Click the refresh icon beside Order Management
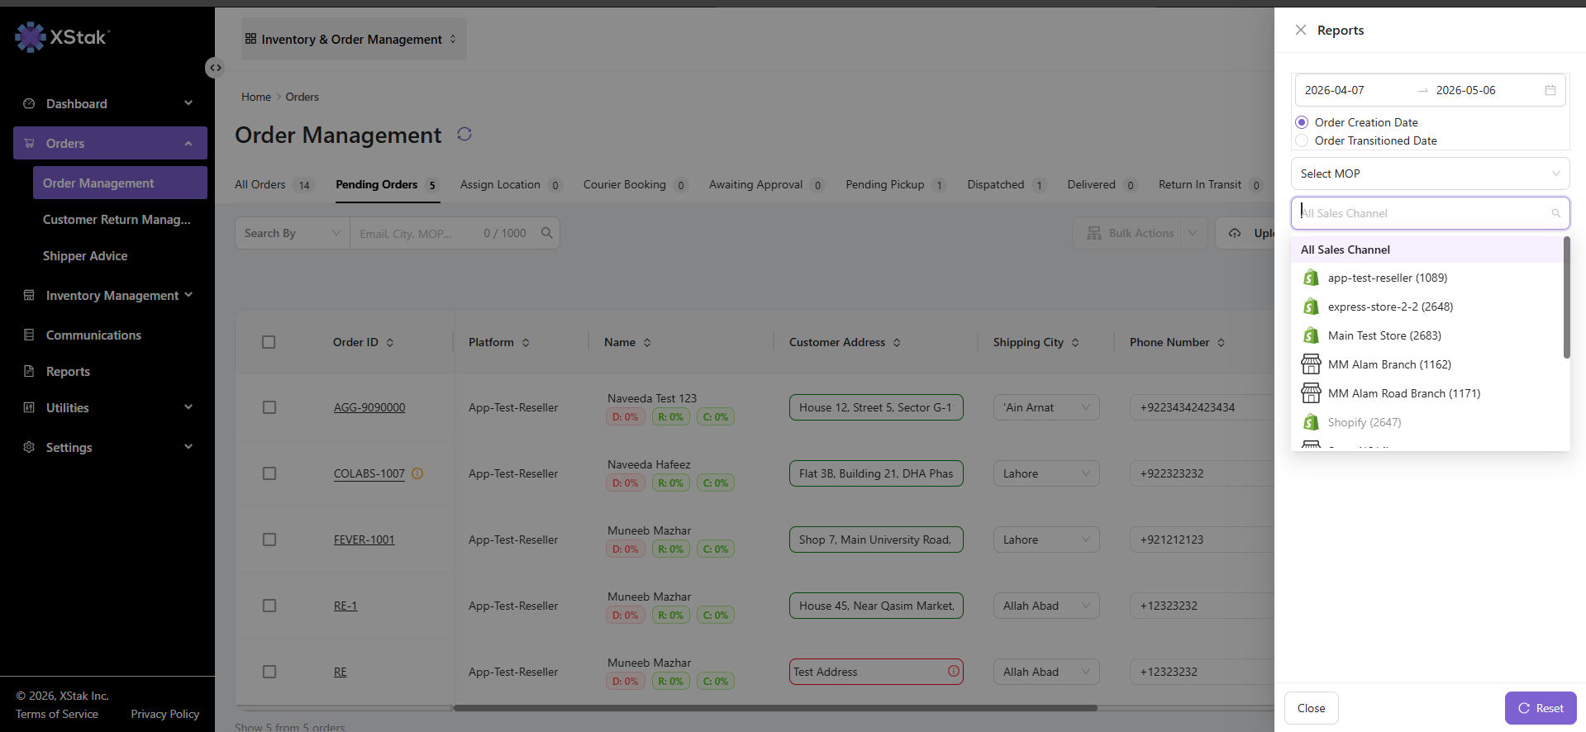1586x732 pixels. click(464, 134)
